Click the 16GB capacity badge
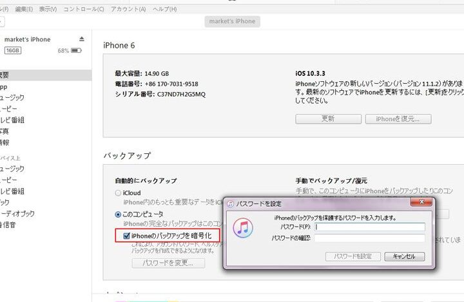The width and height of the screenshot is (464, 302). (13, 51)
